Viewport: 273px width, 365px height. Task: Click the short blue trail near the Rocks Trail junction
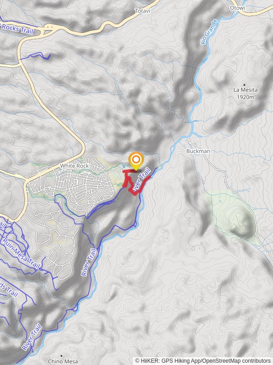[36, 56]
